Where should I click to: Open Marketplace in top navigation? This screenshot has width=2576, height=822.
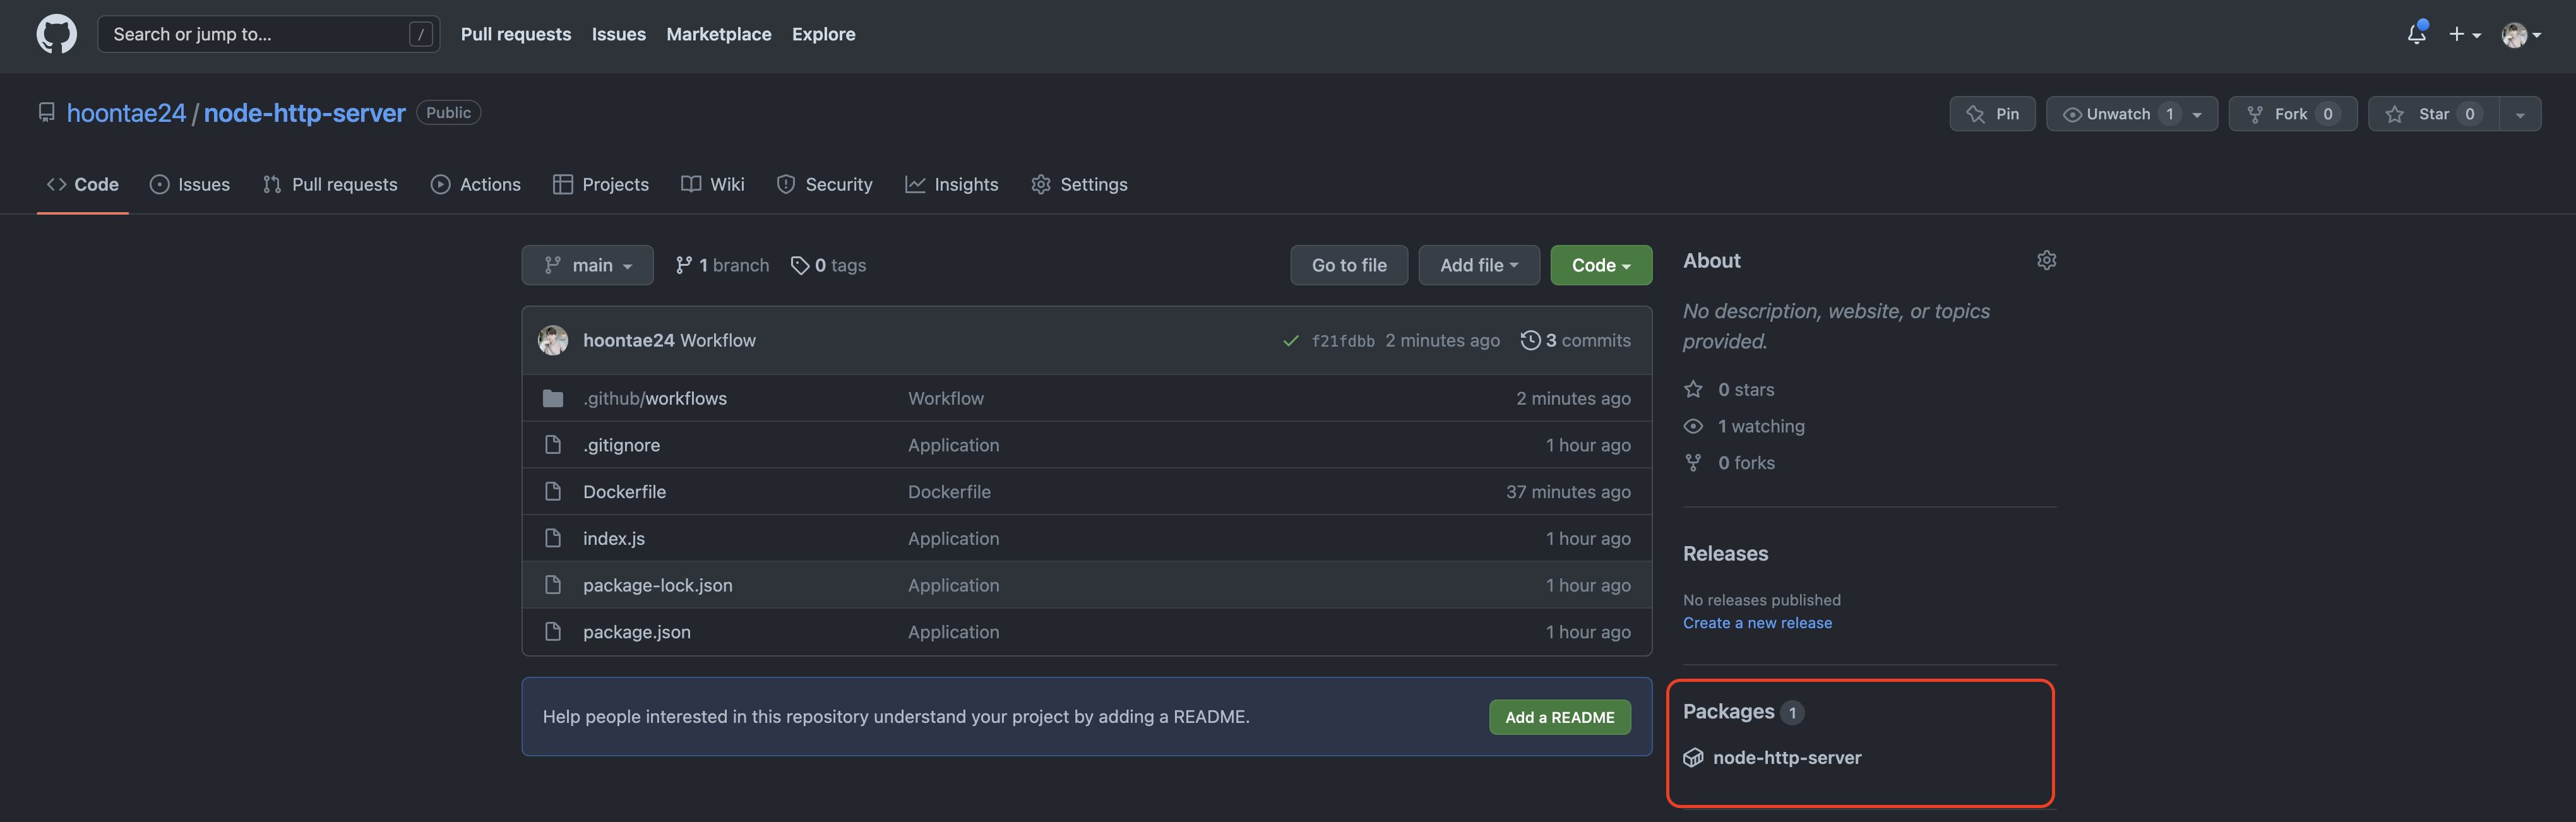(719, 34)
